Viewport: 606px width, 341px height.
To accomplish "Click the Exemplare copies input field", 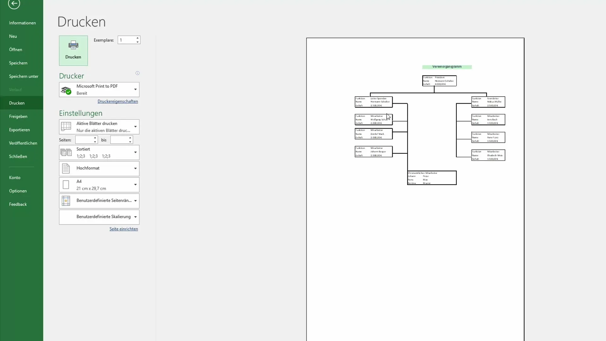I will point(126,40).
